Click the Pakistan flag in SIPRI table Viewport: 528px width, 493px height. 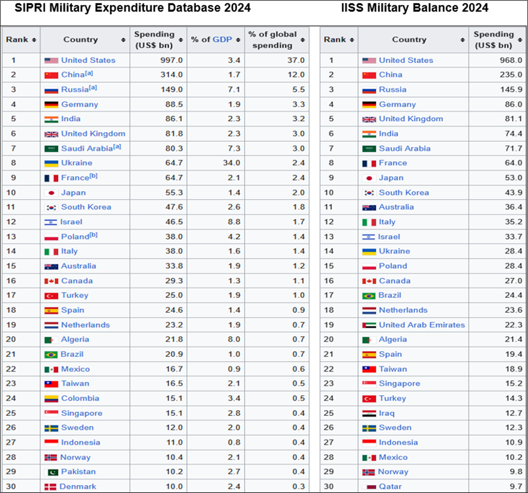[x=51, y=472]
